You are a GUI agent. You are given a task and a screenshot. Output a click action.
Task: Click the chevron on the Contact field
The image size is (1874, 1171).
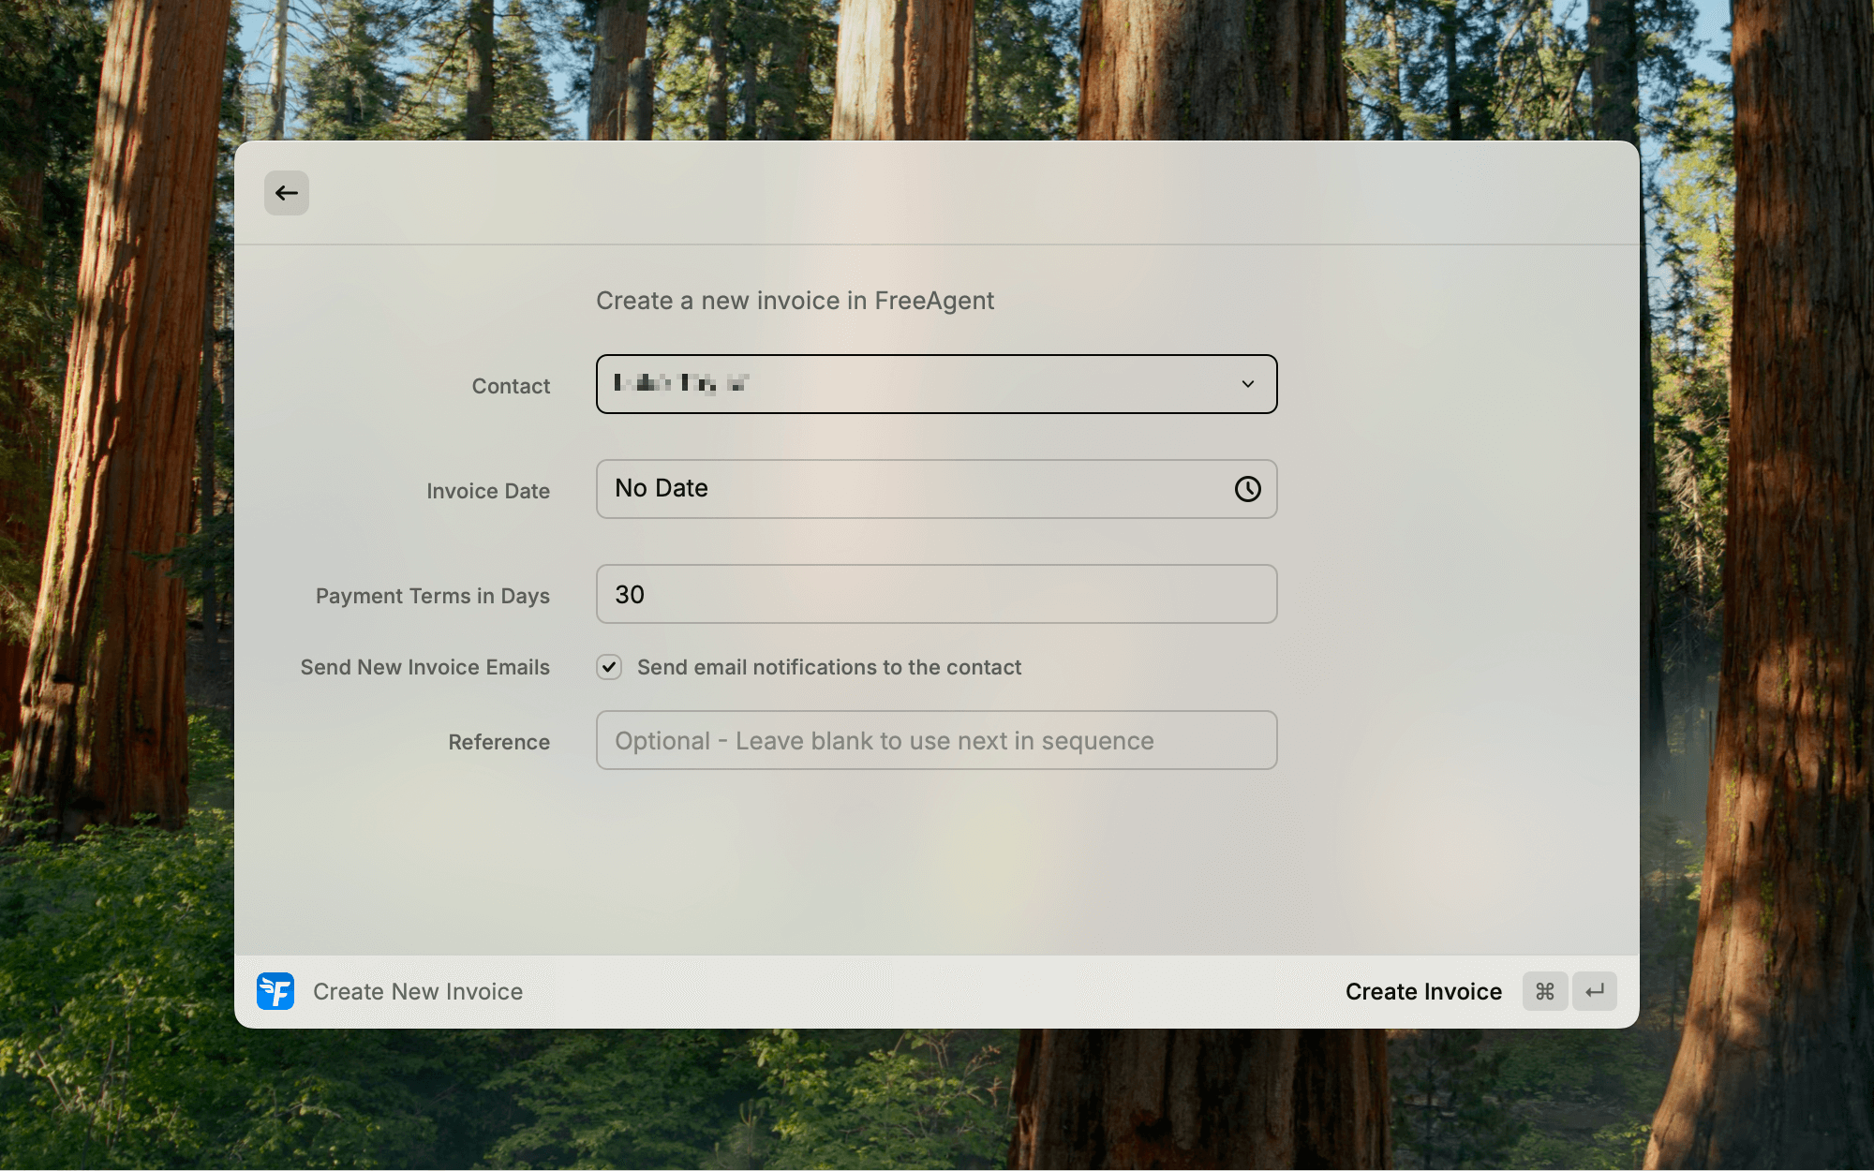click(1248, 384)
